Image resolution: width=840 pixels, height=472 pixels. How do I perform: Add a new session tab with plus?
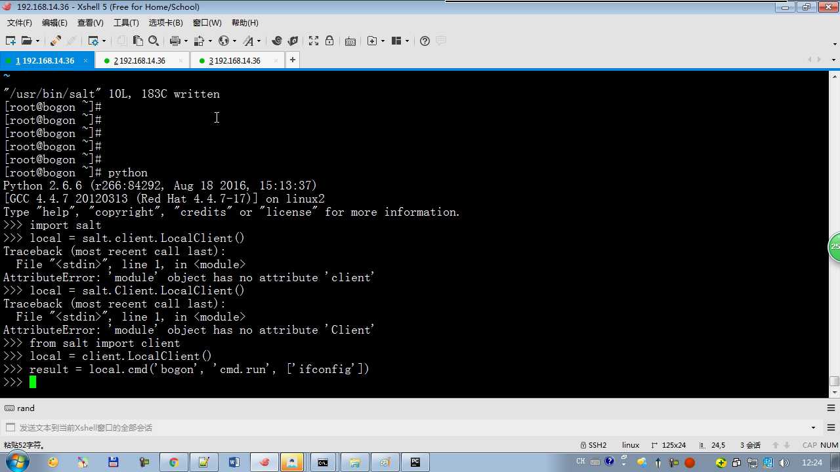pyautogui.click(x=292, y=60)
